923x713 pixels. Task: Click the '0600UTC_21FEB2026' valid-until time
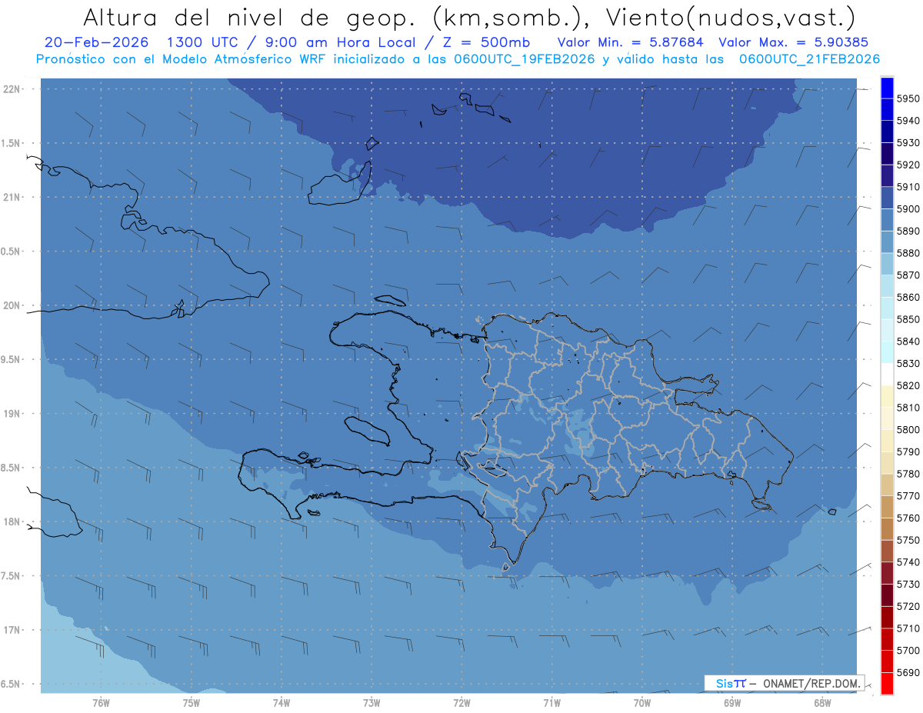click(x=809, y=59)
